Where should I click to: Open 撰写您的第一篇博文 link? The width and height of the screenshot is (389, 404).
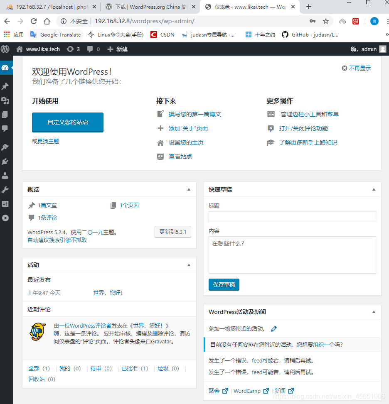click(195, 114)
